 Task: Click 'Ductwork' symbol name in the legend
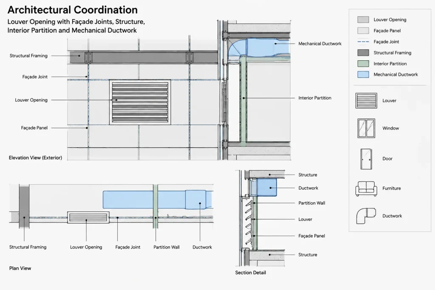[x=392, y=216]
